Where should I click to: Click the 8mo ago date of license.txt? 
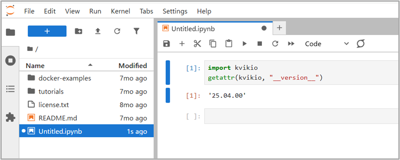133,105
